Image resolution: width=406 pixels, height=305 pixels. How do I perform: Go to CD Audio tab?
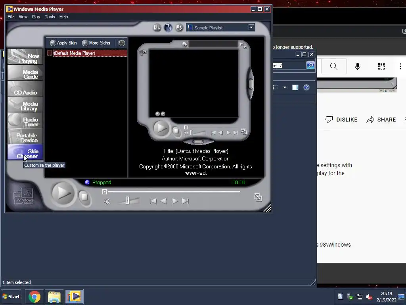coord(25,89)
